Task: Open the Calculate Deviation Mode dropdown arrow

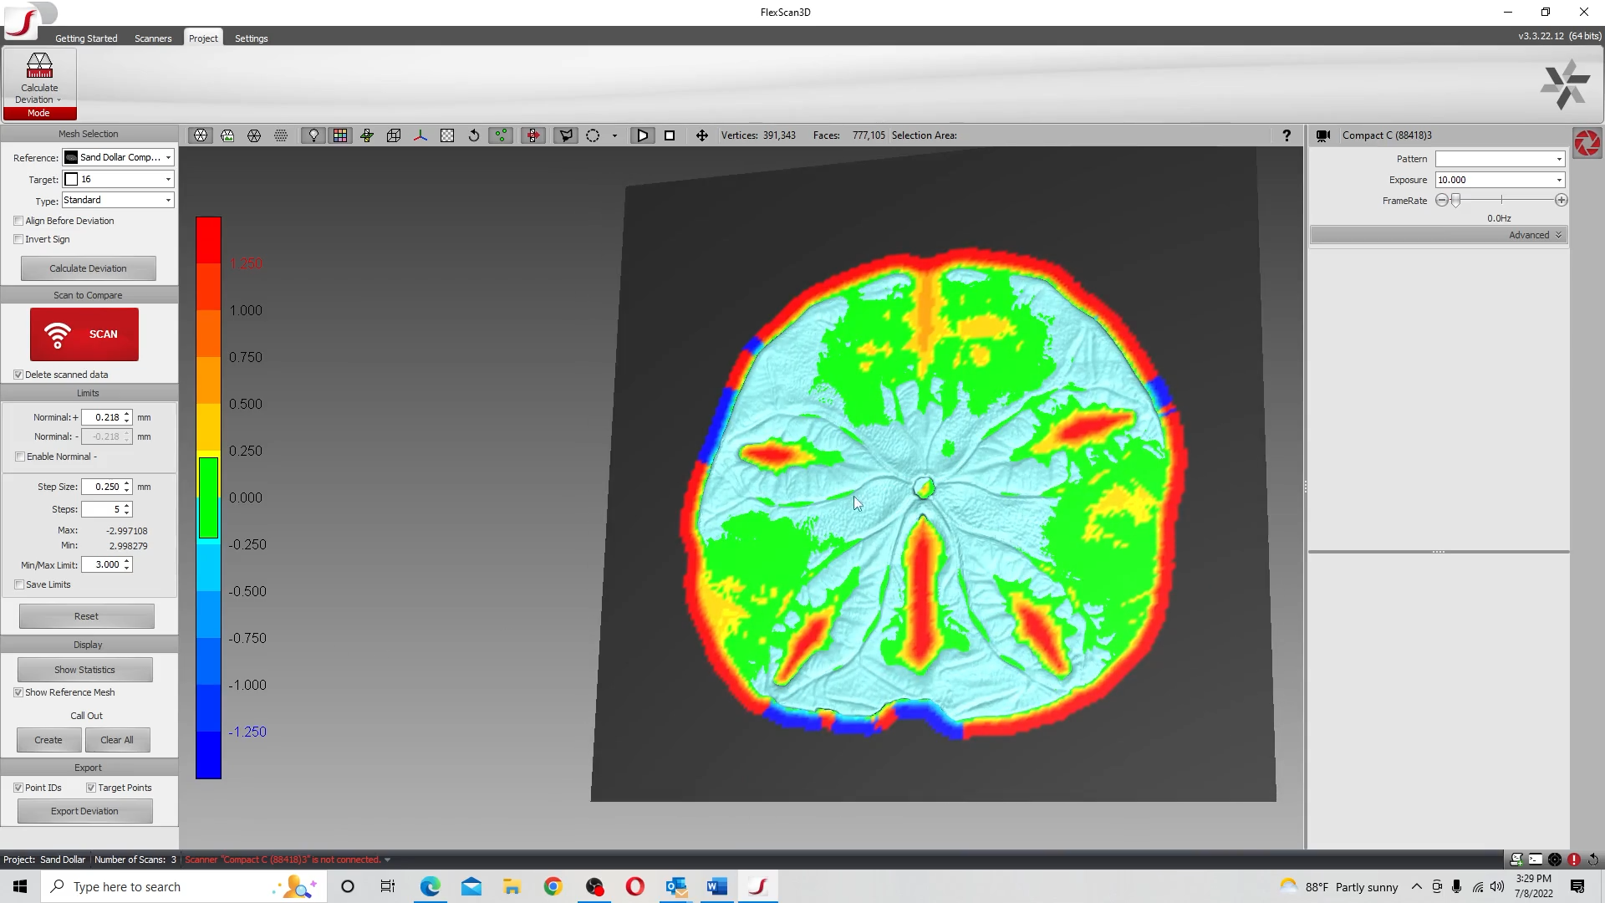Action: pyautogui.click(x=59, y=100)
